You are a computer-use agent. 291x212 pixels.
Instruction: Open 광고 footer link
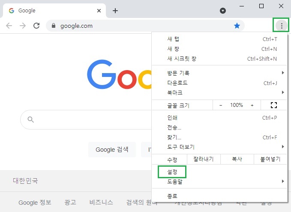tap(70, 202)
